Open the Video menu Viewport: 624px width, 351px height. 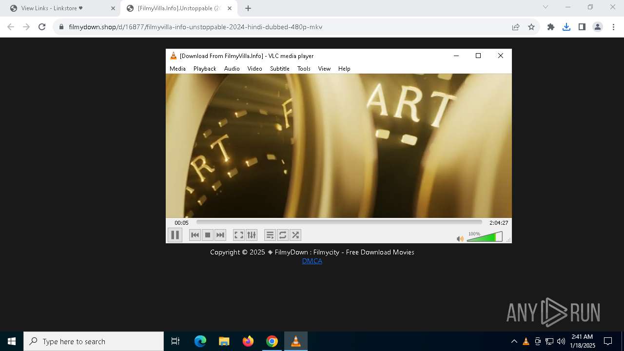point(254,69)
